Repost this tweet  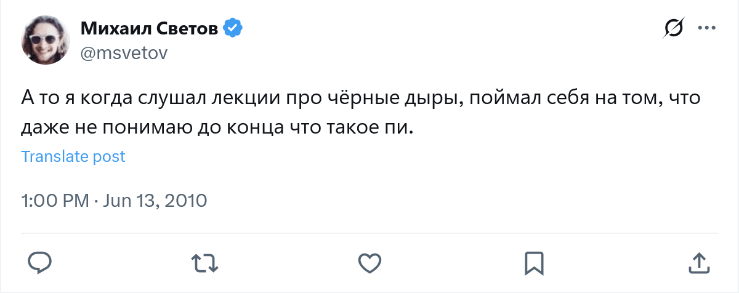click(x=204, y=263)
